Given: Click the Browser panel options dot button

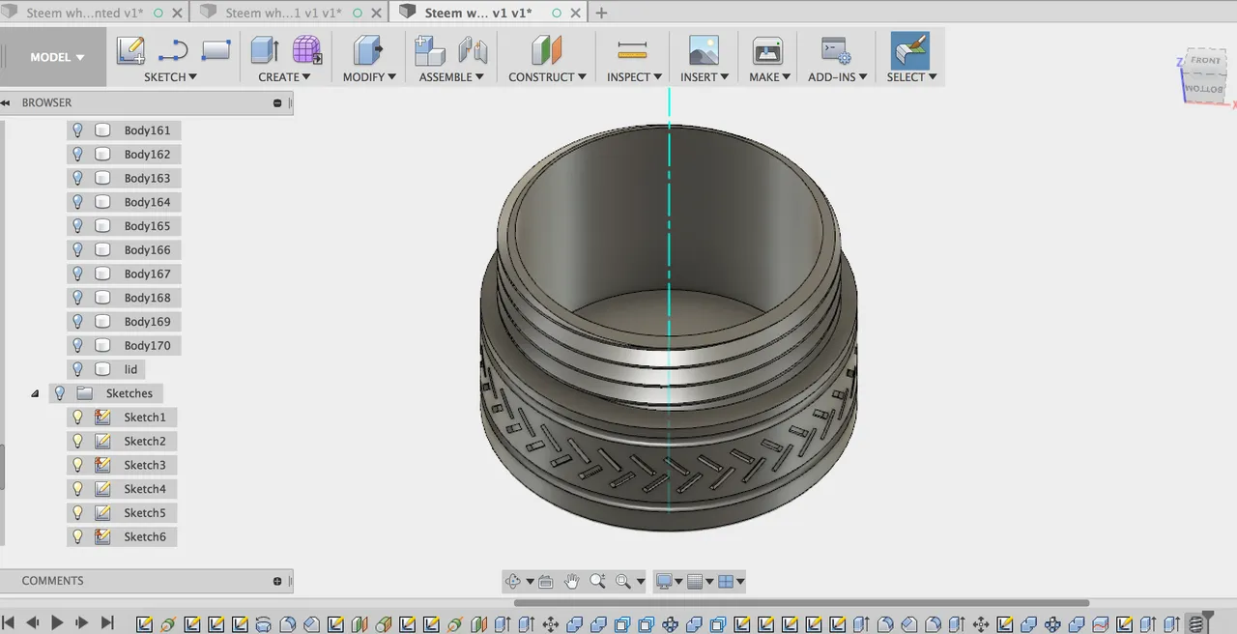Looking at the screenshot, I should click(277, 102).
